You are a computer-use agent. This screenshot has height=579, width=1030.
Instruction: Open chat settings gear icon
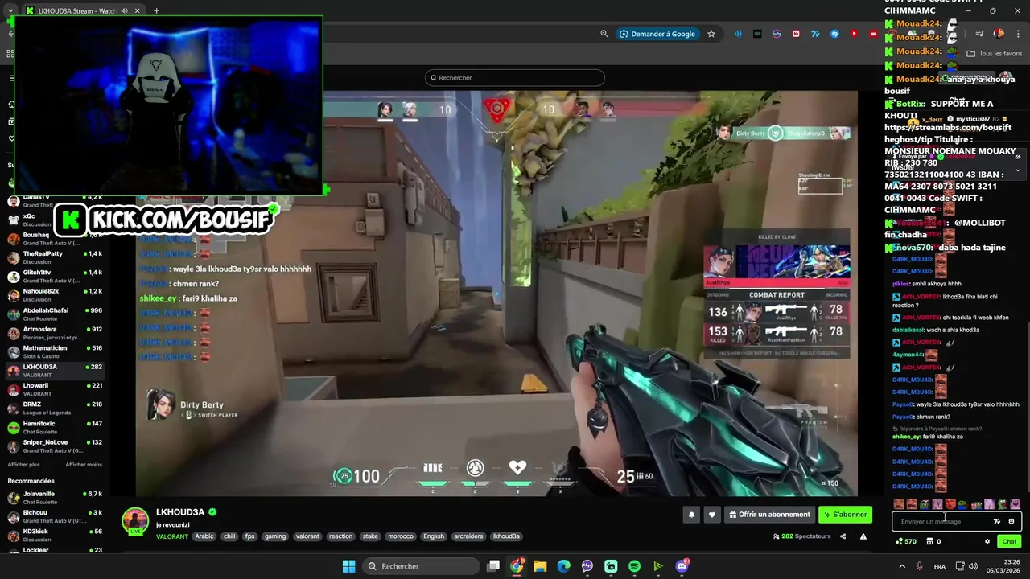(x=987, y=541)
